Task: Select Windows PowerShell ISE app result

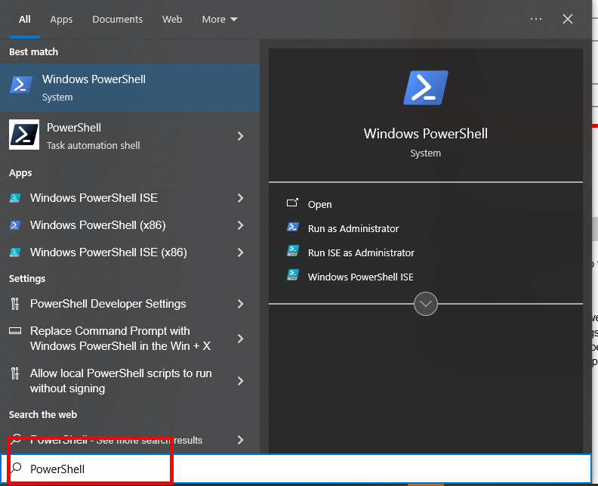Action: click(x=130, y=198)
